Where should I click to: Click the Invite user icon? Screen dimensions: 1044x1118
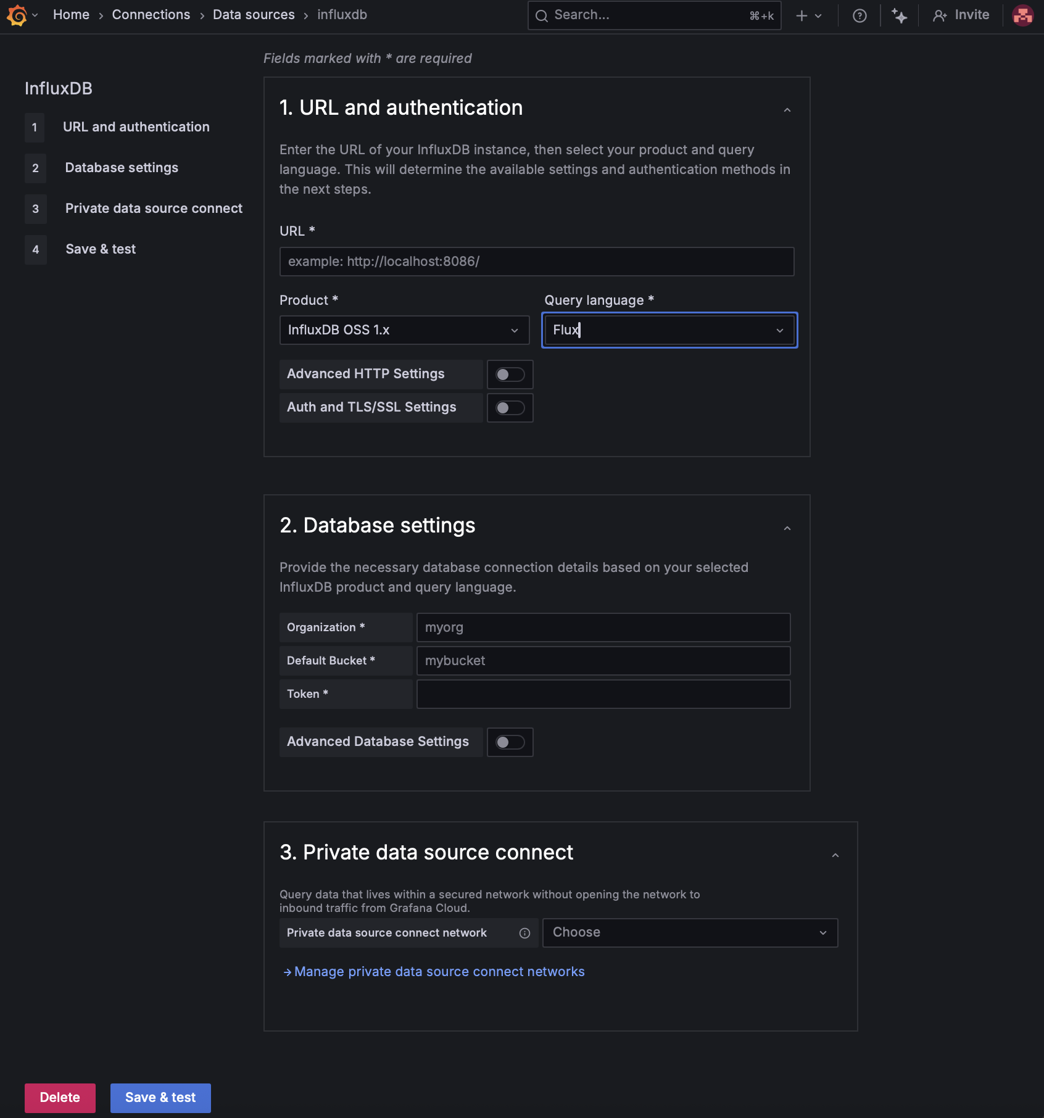point(940,15)
